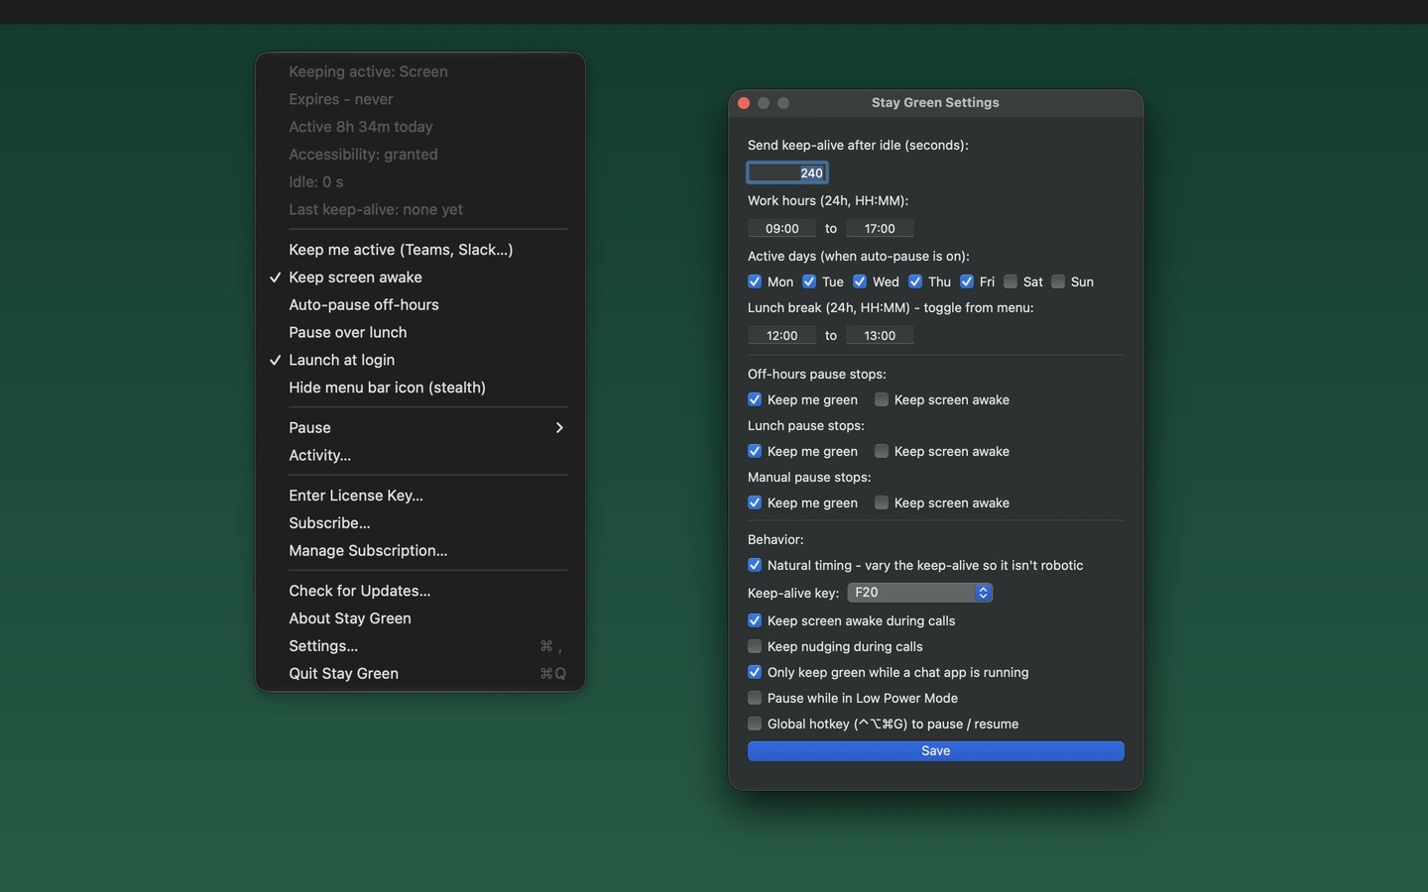1428x892 pixels.
Task: Choose Enter License Key...
Action: [x=420, y=496]
